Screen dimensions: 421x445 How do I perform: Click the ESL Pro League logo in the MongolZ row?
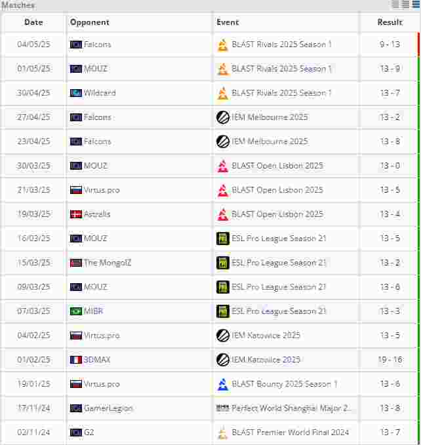(223, 263)
